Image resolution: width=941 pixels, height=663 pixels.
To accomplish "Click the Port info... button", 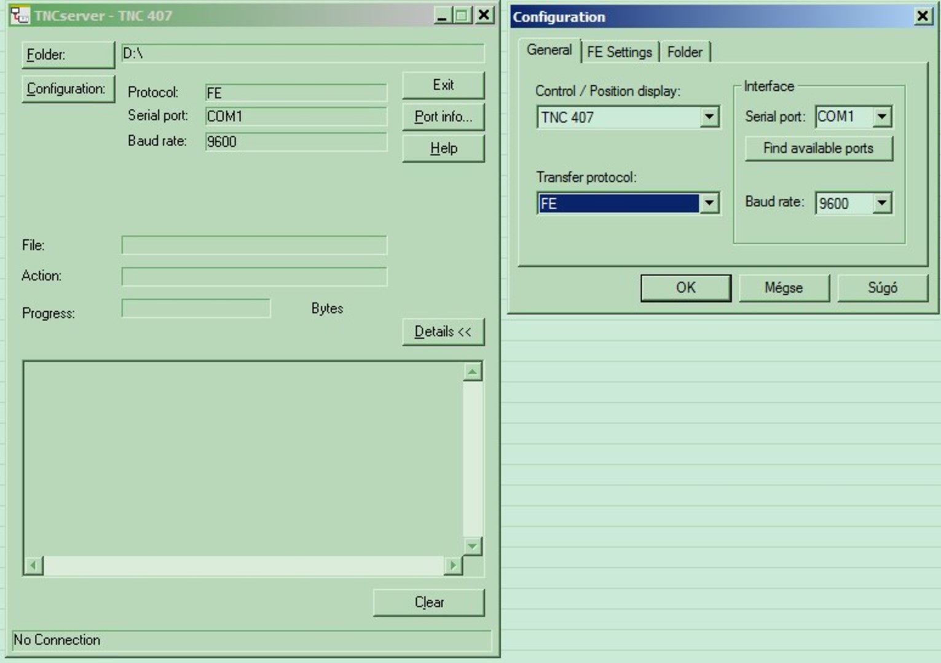I will coord(443,117).
